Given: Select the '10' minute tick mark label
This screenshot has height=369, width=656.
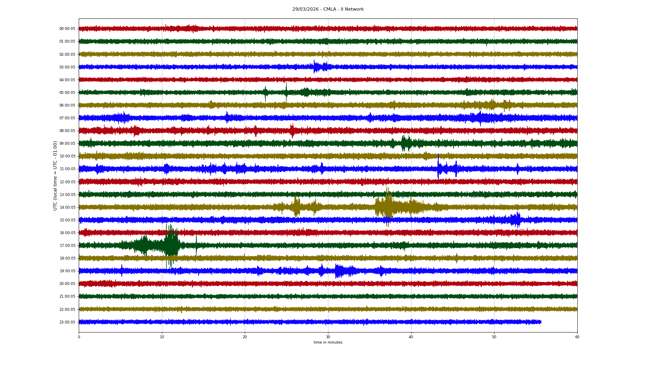Looking at the screenshot, I should click(x=162, y=337).
